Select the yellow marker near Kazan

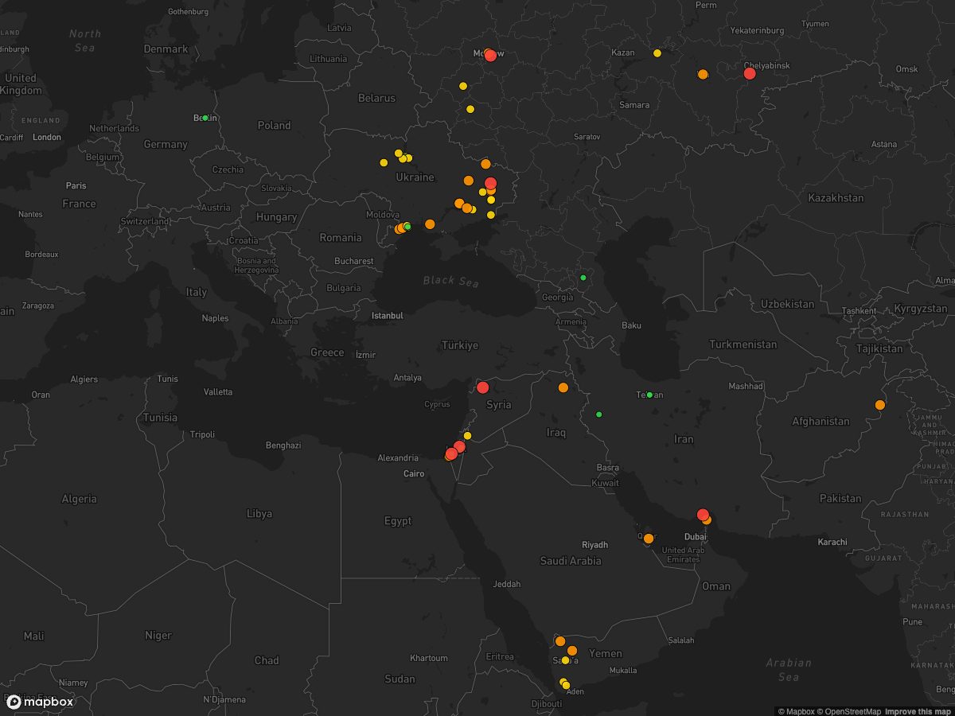pyautogui.click(x=657, y=53)
